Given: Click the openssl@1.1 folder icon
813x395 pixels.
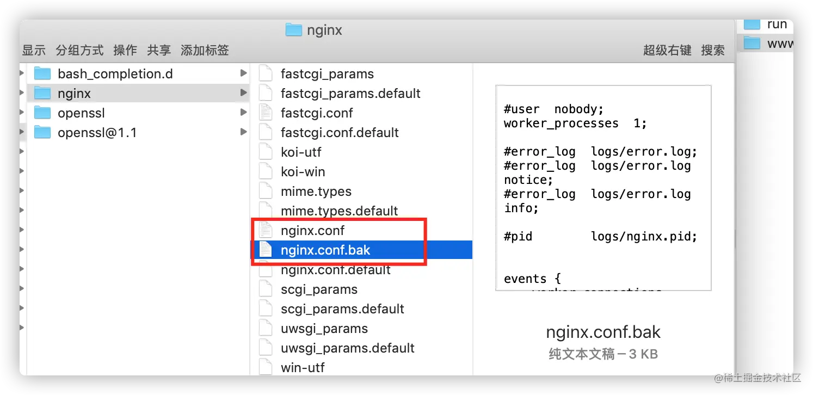Looking at the screenshot, I should coord(42,132).
